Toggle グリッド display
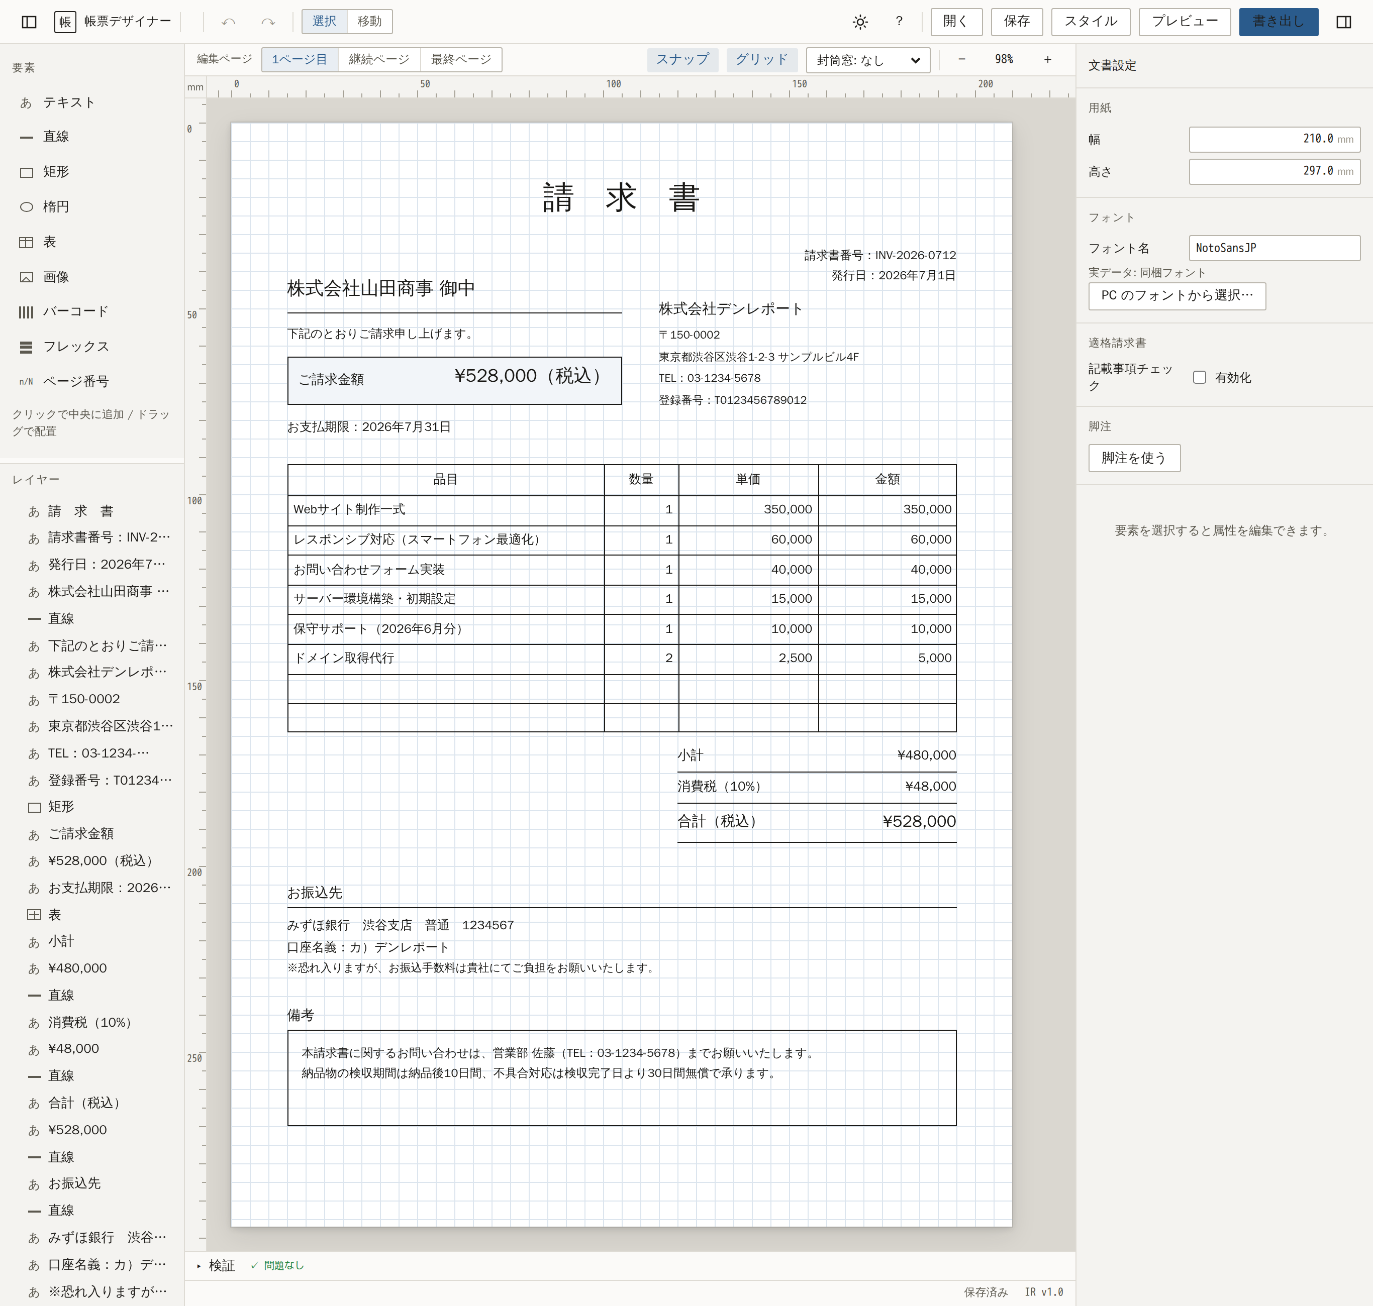The height and width of the screenshot is (1306, 1373). click(x=761, y=60)
